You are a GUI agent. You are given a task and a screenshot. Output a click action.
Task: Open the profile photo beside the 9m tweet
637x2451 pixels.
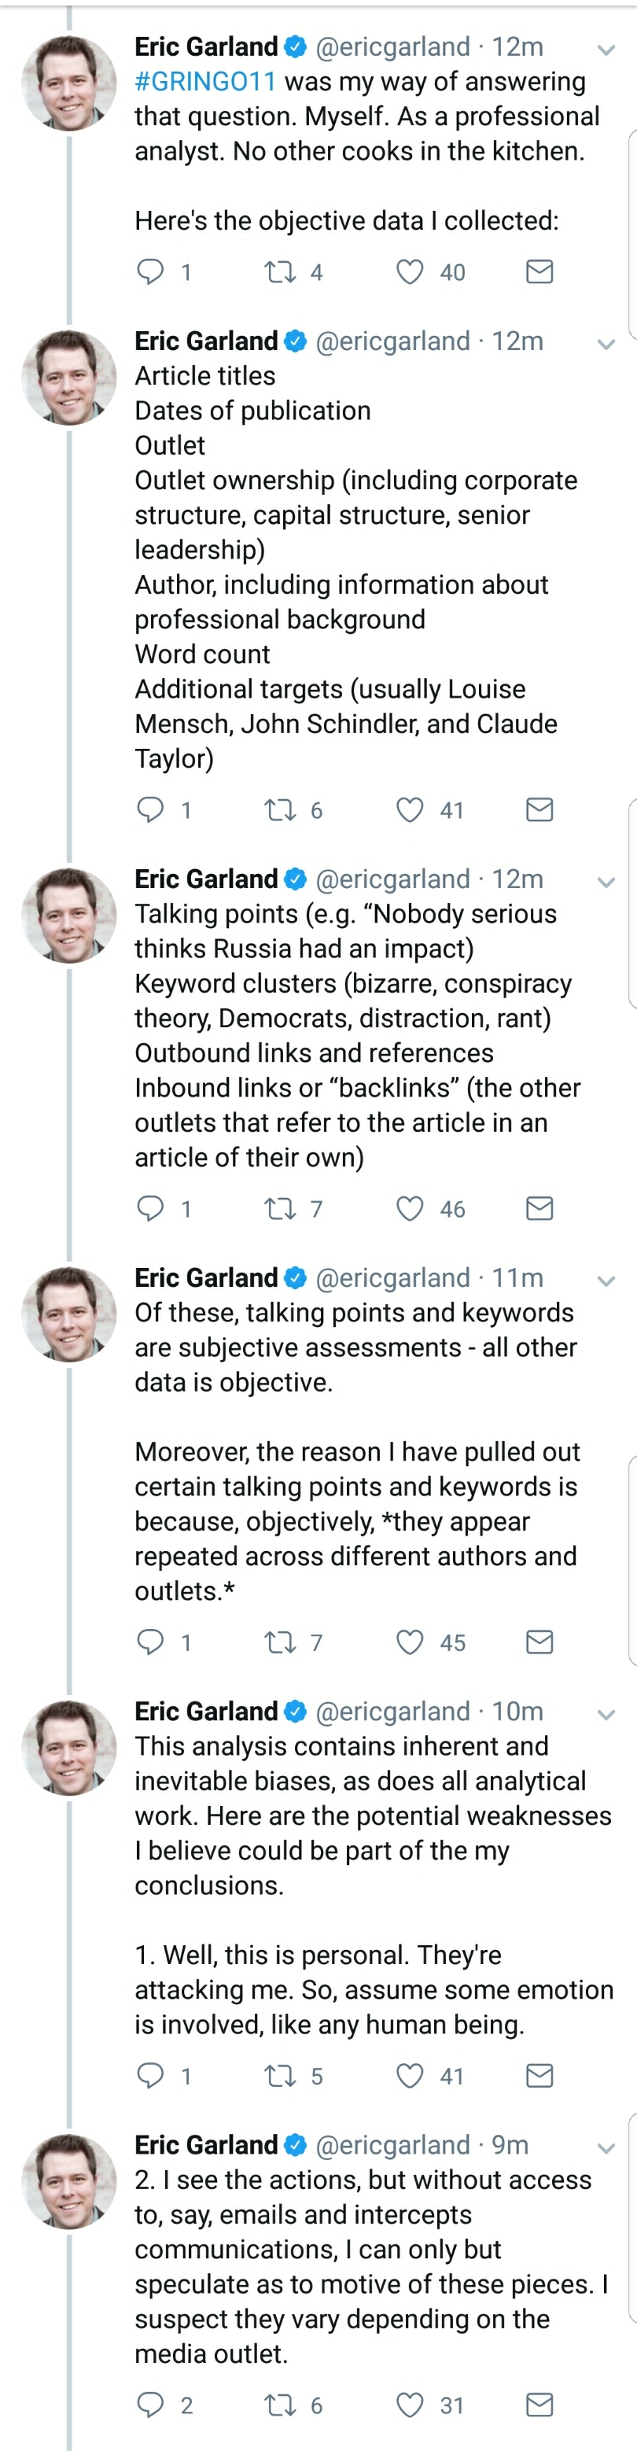coord(68,2182)
